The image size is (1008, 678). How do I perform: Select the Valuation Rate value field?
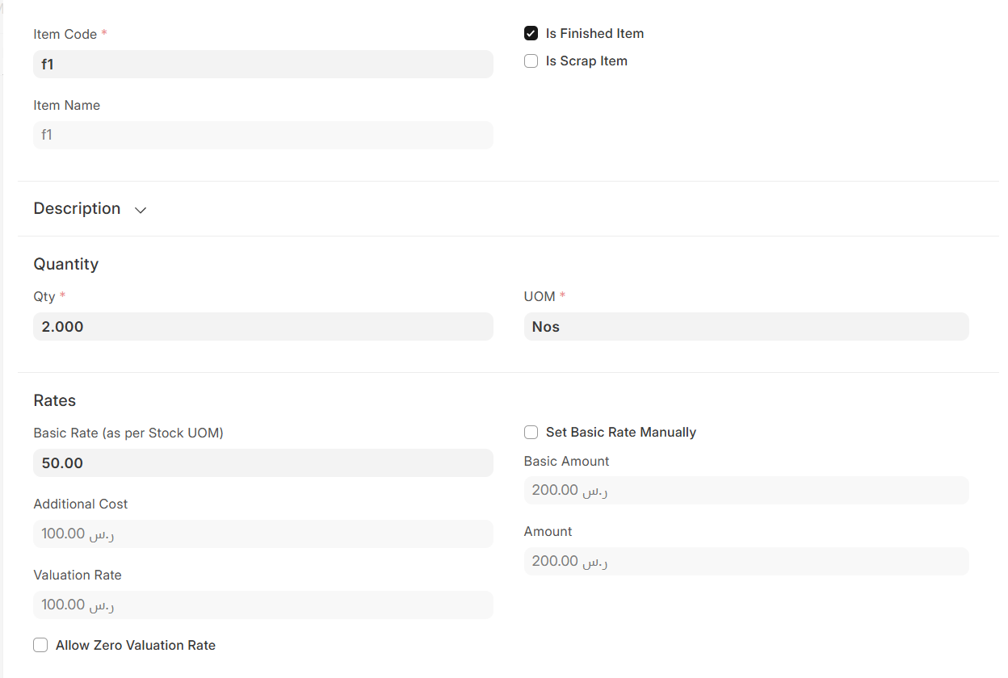pyautogui.click(x=262, y=605)
